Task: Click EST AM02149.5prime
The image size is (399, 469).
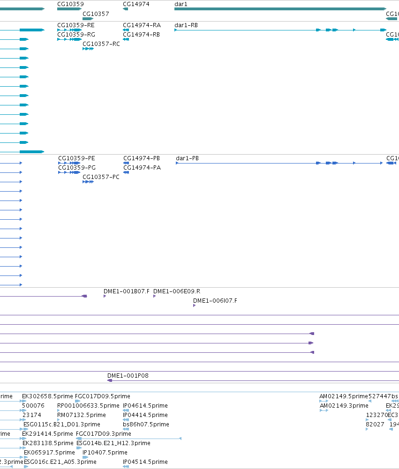Action: pyautogui.click(x=344, y=396)
